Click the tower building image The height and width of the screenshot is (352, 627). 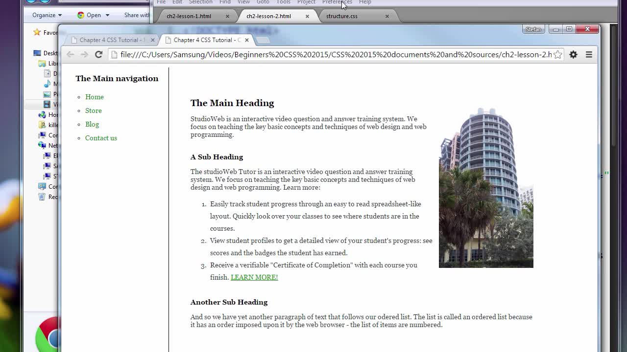coord(486,188)
